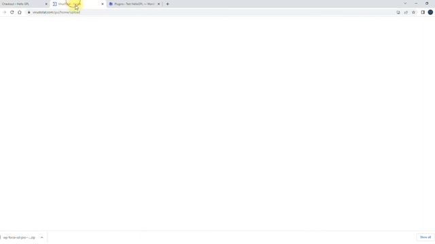Open the browser side panel

click(423, 12)
